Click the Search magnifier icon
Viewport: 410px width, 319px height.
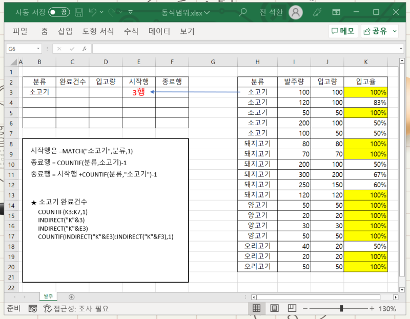point(243,12)
